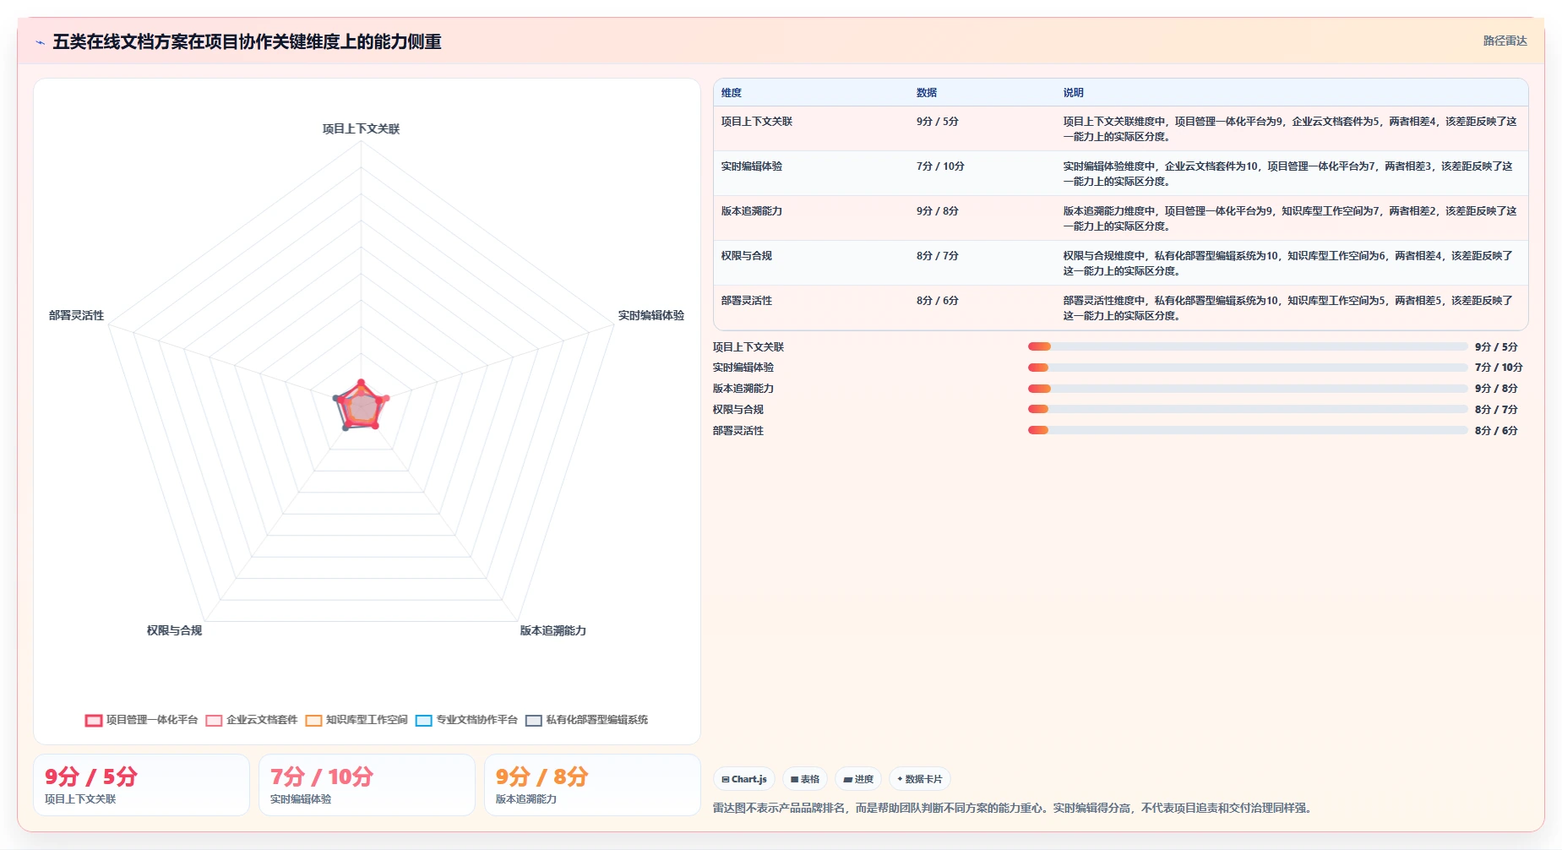Screen dimensions: 1562x850
Task: Click the 版本追溯能力 progress bar
Action: click(1248, 389)
